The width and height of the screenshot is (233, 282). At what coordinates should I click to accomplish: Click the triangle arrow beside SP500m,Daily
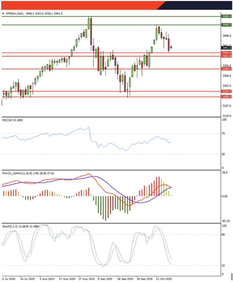pos(3,13)
